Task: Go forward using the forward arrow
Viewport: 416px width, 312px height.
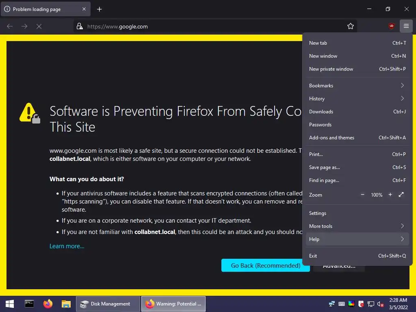Action: (x=24, y=26)
